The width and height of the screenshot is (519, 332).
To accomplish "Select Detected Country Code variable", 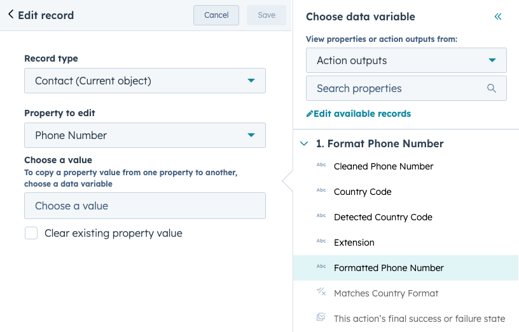I will [x=383, y=217].
